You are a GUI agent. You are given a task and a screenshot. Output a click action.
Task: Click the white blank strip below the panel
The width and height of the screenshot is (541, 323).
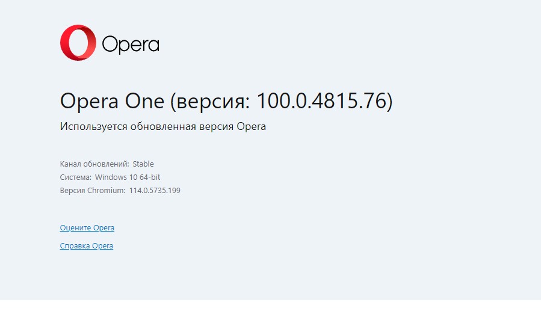[270, 312]
